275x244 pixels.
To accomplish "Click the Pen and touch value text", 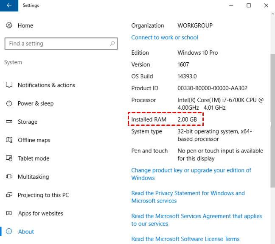I will pyautogui.click(x=220, y=155).
